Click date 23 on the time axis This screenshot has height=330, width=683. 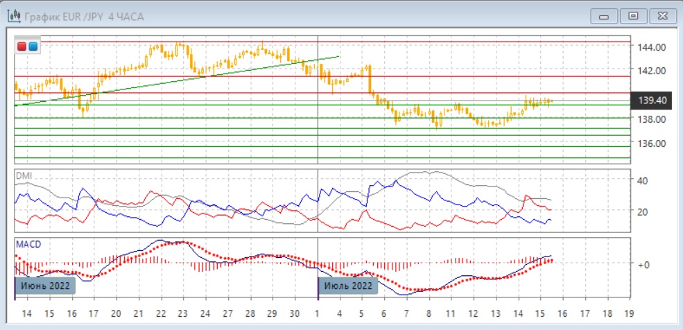pyautogui.click(x=182, y=313)
